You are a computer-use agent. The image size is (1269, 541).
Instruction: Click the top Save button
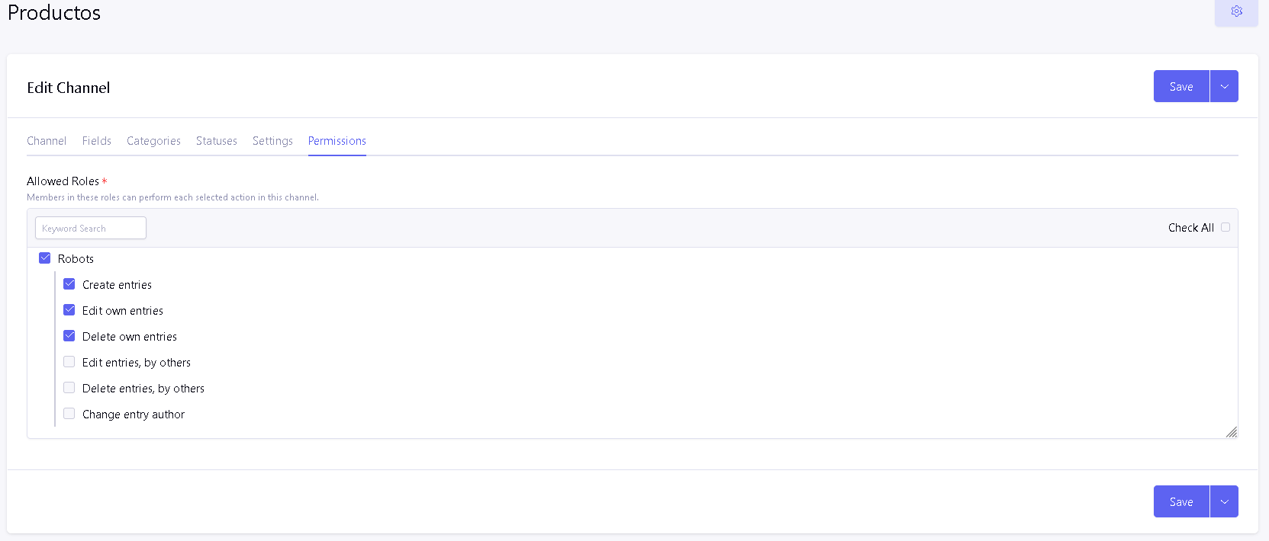pyautogui.click(x=1181, y=86)
